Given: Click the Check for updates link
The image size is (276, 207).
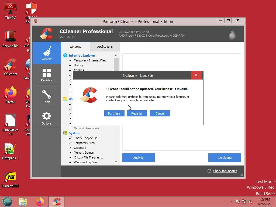Looking at the screenshot, I should (225, 171).
